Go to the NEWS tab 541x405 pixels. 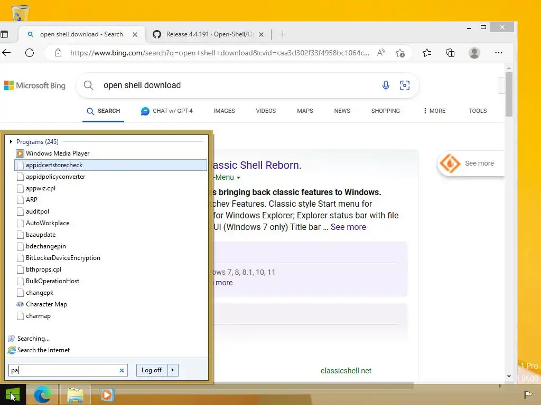[x=342, y=111]
